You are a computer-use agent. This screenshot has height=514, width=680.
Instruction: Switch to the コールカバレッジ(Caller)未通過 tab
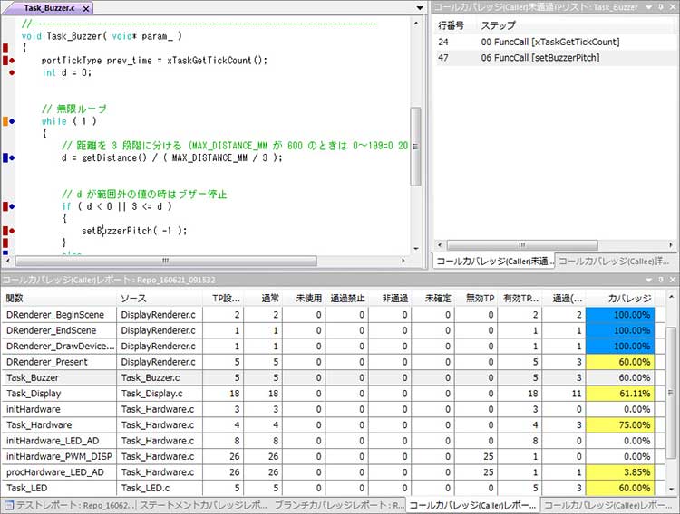(x=494, y=262)
